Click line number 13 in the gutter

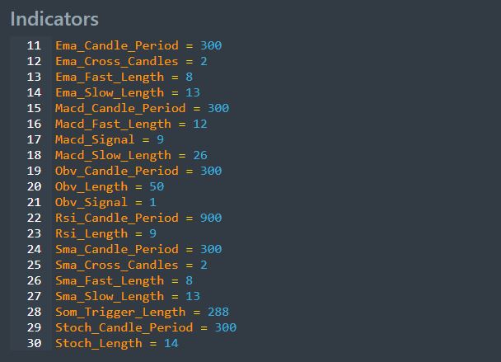pos(34,77)
